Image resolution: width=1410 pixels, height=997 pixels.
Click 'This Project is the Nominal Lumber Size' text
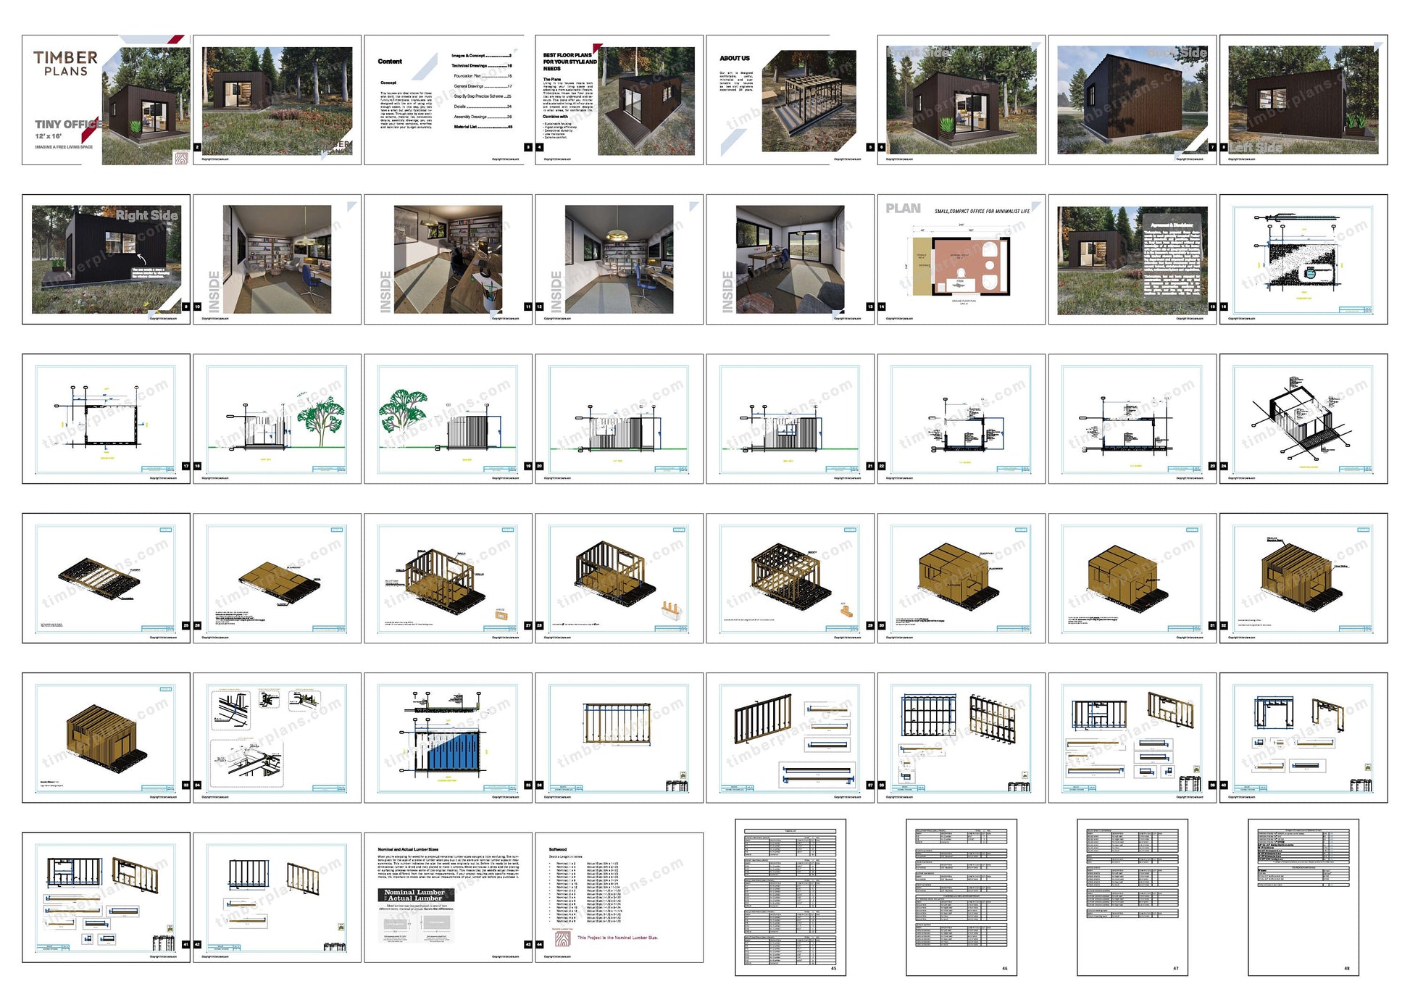[617, 938]
